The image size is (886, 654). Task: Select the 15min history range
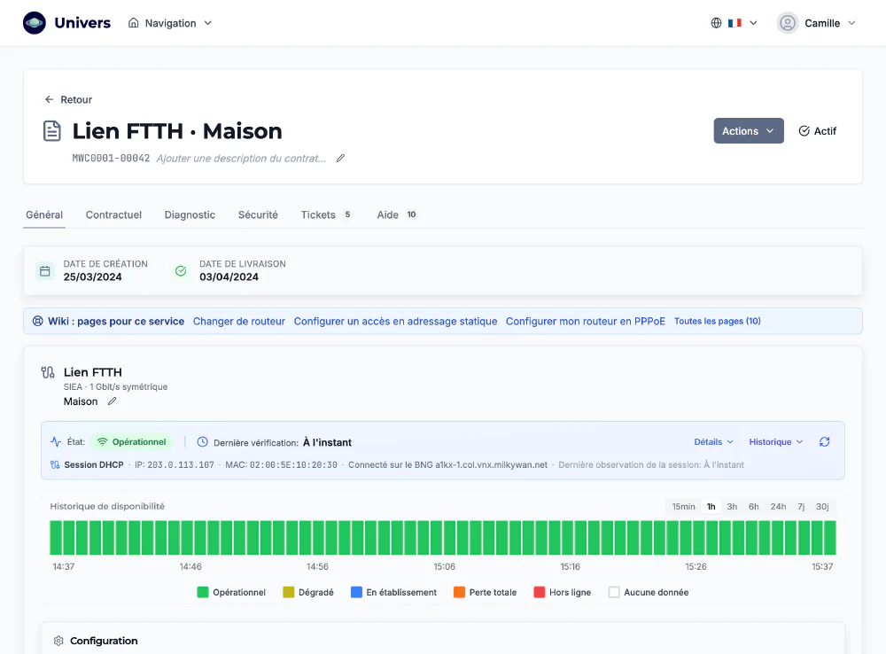pos(683,507)
